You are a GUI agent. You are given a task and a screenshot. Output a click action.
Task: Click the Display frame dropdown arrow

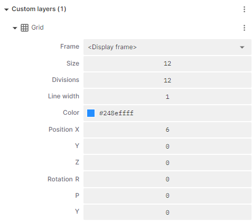tap(242, 47)
